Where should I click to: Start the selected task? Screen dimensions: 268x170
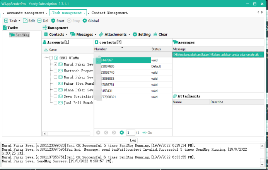pos(58,21)
